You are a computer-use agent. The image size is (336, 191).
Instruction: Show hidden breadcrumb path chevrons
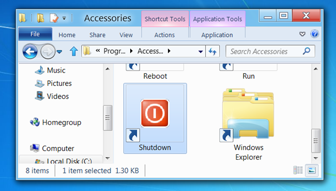(98, 51)
